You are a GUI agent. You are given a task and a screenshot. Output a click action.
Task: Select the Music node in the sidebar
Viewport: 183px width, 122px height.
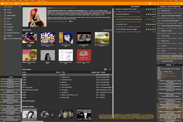click(9, 18)
